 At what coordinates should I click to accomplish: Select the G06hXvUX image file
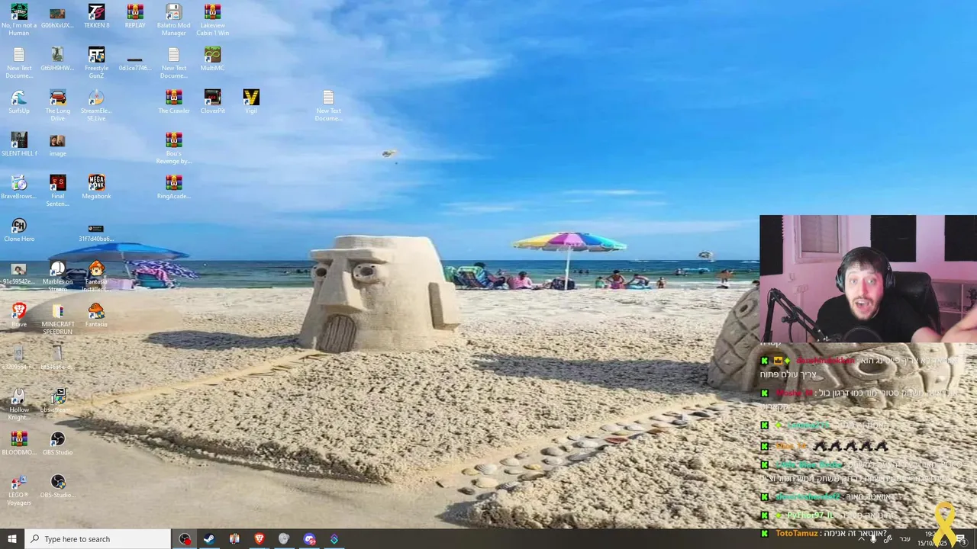click(x=57, y=16)
